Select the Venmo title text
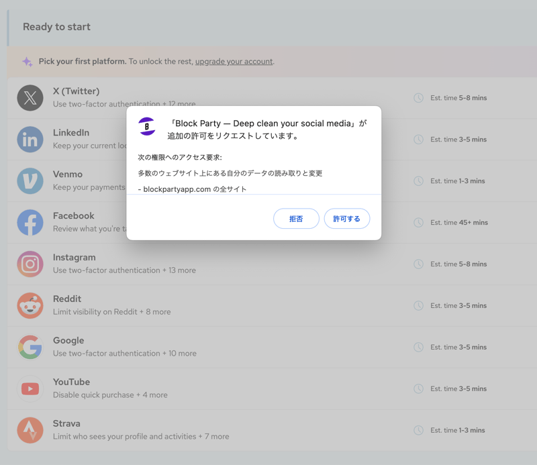 [68, 174]
